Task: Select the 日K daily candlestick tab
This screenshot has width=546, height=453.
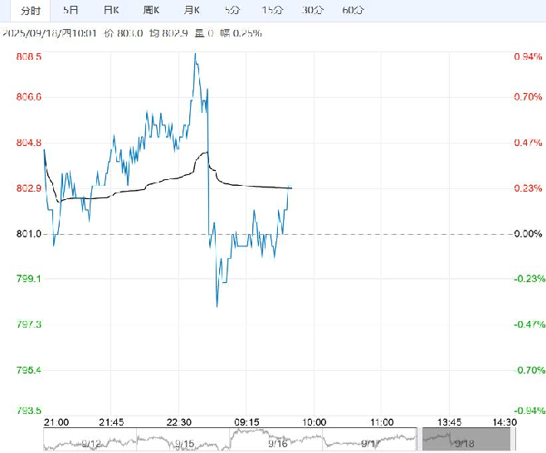Action: (111, 10)
